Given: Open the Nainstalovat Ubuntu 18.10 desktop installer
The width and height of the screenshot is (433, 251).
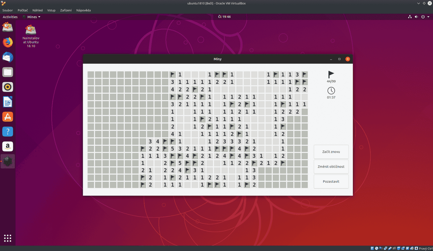Looking at the screenshot, I should coord(31,30).
